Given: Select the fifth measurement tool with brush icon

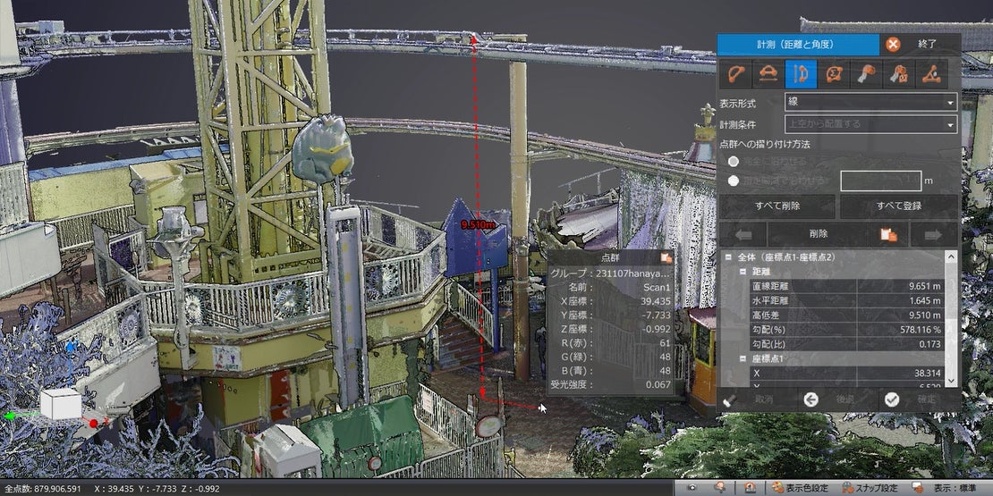Looking at the screenshot, I should pos(866,74).
